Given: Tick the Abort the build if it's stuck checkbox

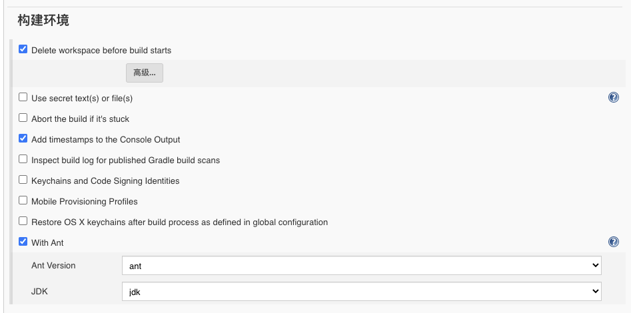Looking at the screenshot, I should pos(23,118).
